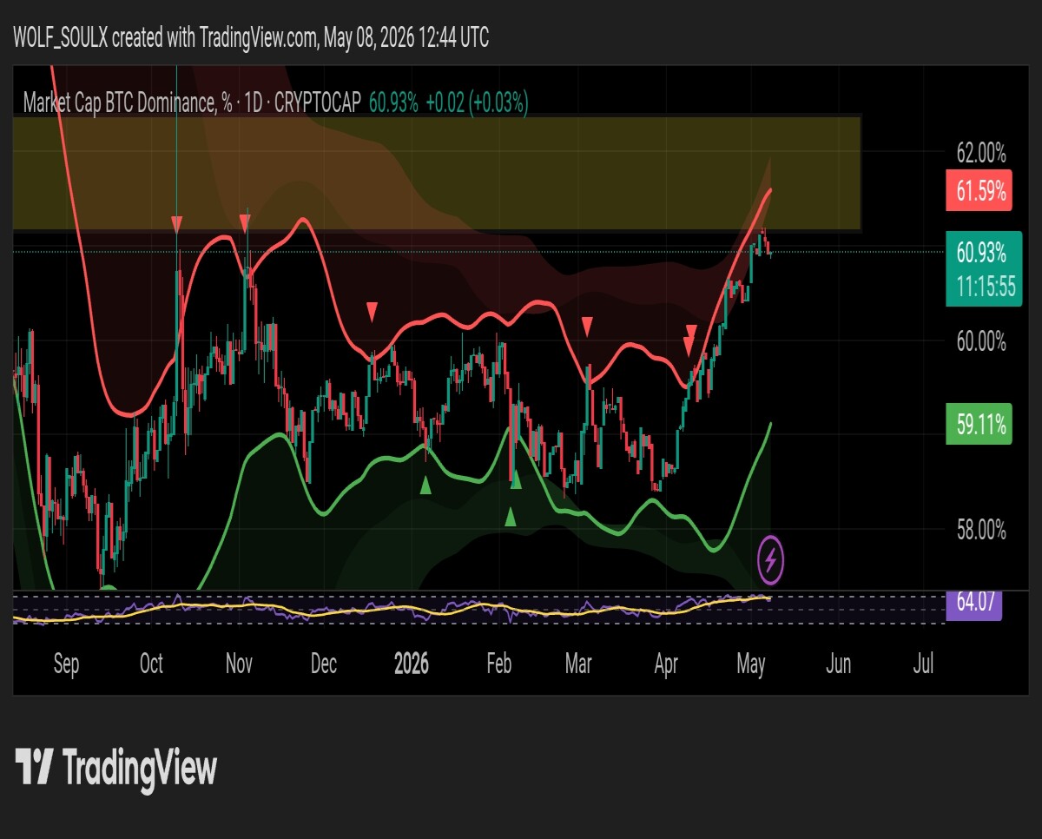Click the 58.00% price axis label
1042x839 pixels.
click(x=981, y=529)
